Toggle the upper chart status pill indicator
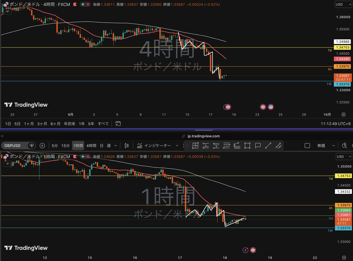This screenshot has height=261, width=353. tap(85, 4)
